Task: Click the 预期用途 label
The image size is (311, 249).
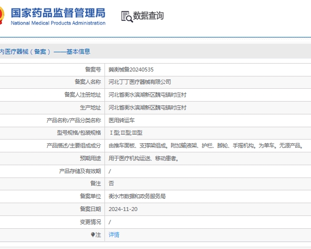Action: coord(91,158)
